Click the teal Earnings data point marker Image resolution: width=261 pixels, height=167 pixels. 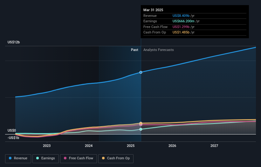pos(141,129)
